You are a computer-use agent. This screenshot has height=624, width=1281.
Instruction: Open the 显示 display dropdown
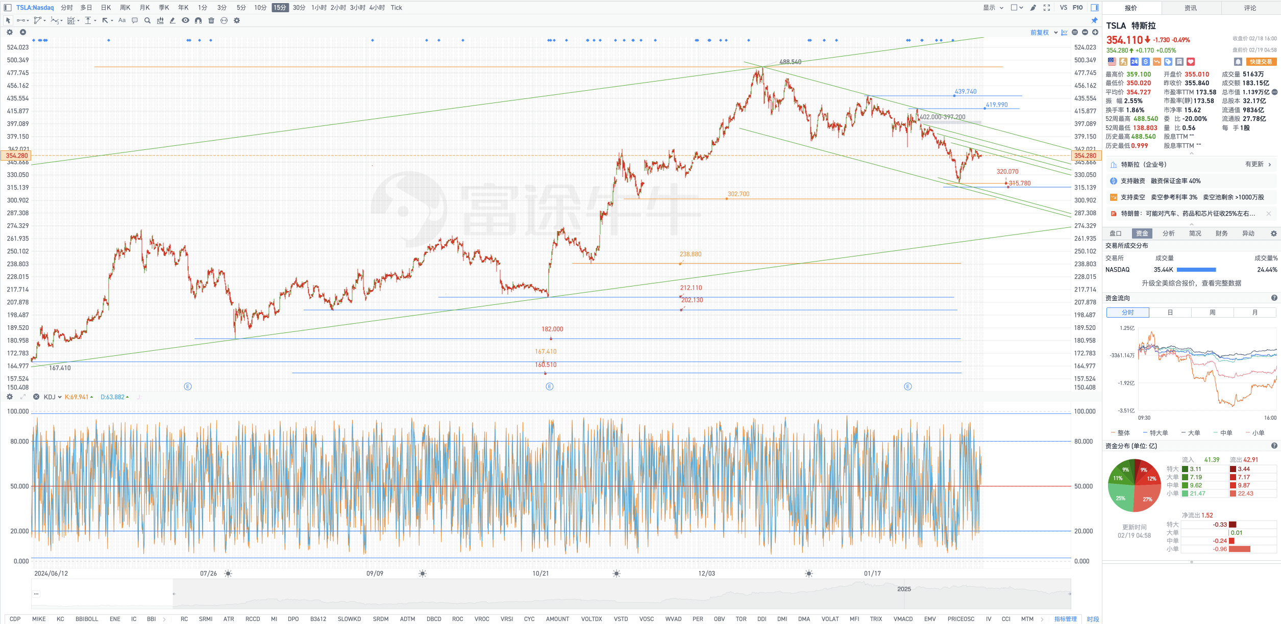pos(994,8)
